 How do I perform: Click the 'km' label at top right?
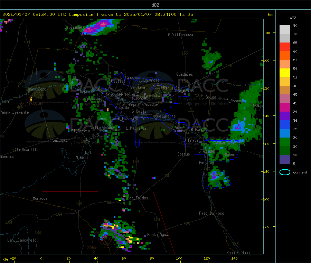270,15
